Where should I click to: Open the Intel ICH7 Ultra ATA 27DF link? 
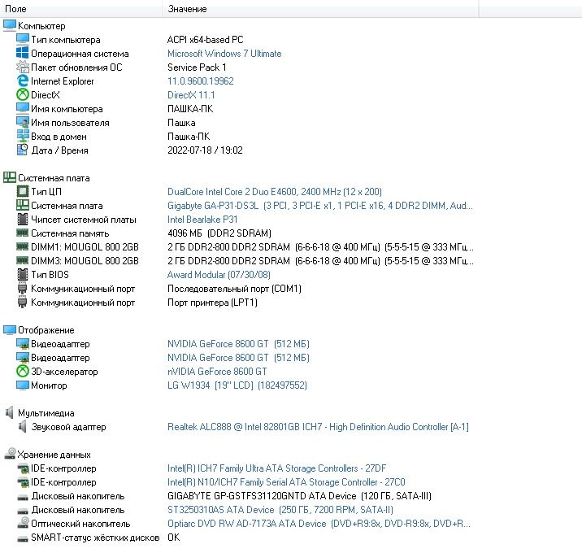277,468
